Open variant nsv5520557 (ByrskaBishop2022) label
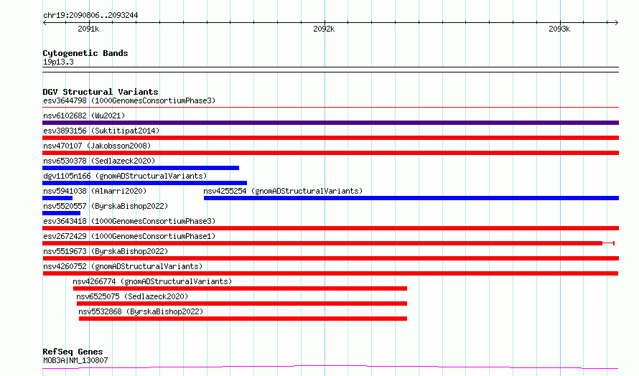The image size is (639, 376). click(106, 206)
